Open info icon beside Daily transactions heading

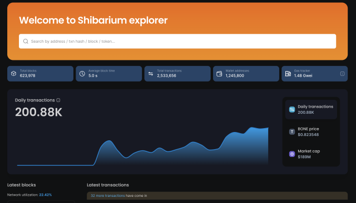(x=58, y=100)
